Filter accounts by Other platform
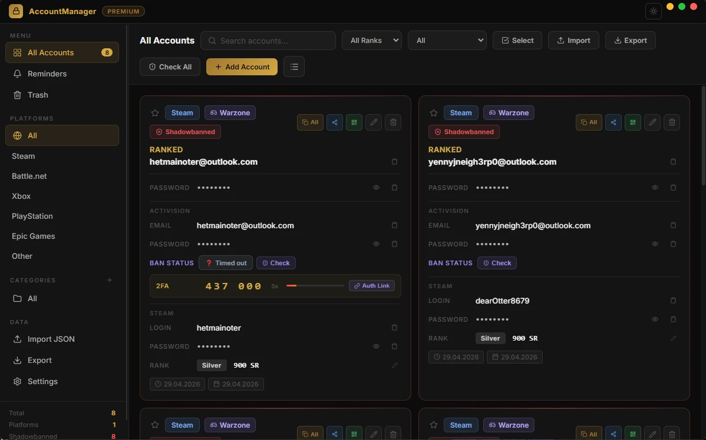This screenshot has height=440, width=706. [x=62, y=256]
